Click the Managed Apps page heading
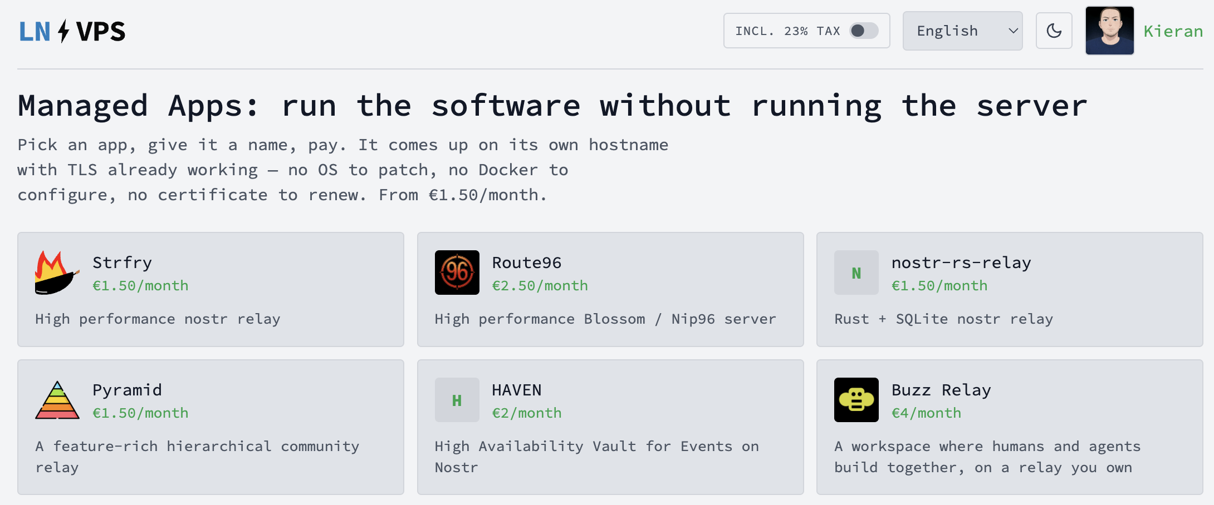The width and height of the screenshot is (1214, 505). (552, 106)
